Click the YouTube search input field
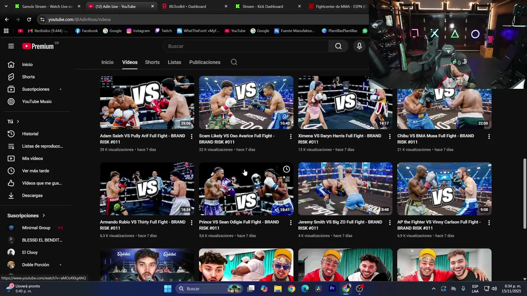This screenshot has width=527, height=296. click(246, 46)
